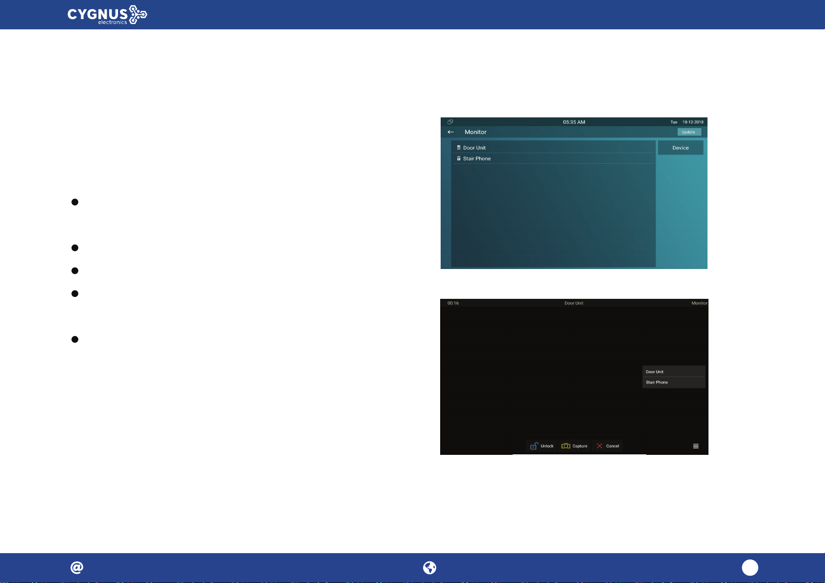825x583 pixels.
Task: Click the Update button
Action: pyautogui.click(x=689, y=132)
